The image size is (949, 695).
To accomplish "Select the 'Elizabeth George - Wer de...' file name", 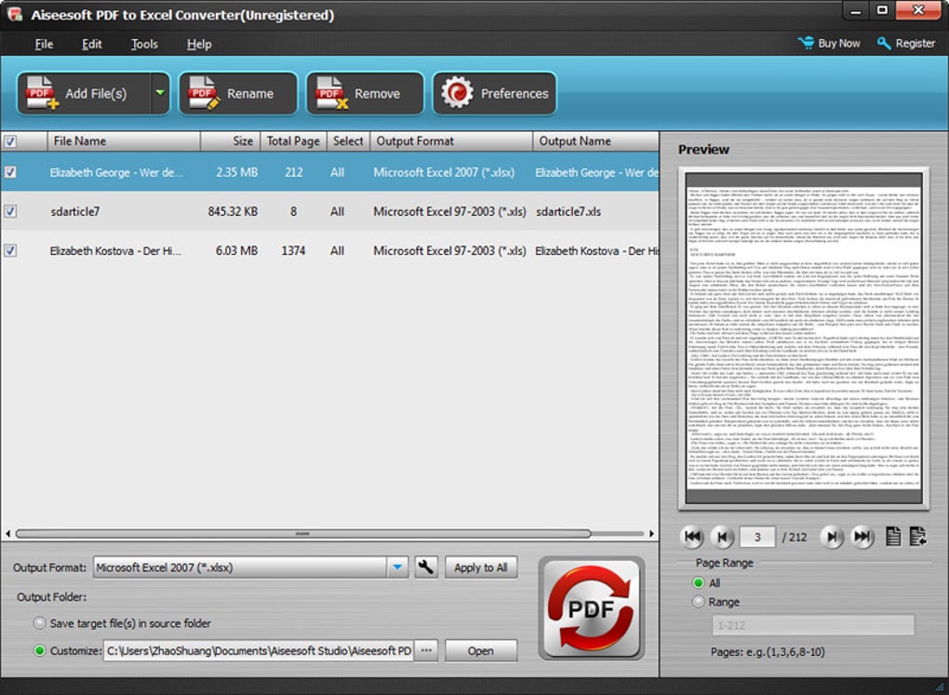I will (116, 172).
